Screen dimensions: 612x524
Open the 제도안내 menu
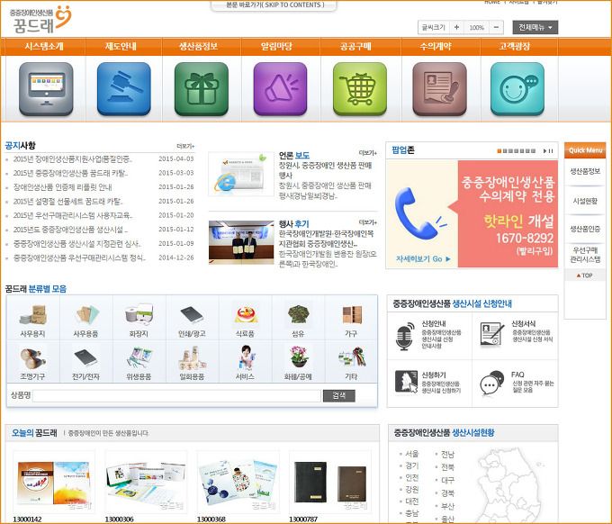pos(121,47)
